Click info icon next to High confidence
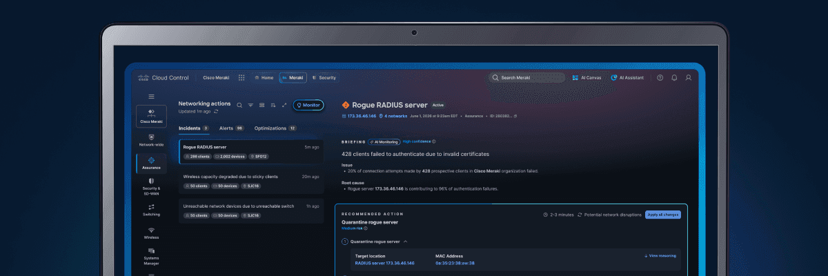828x276 pixels. click(433, 141)
